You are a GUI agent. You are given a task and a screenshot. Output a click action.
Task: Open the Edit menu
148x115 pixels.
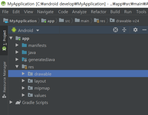[x=16, y=12]
